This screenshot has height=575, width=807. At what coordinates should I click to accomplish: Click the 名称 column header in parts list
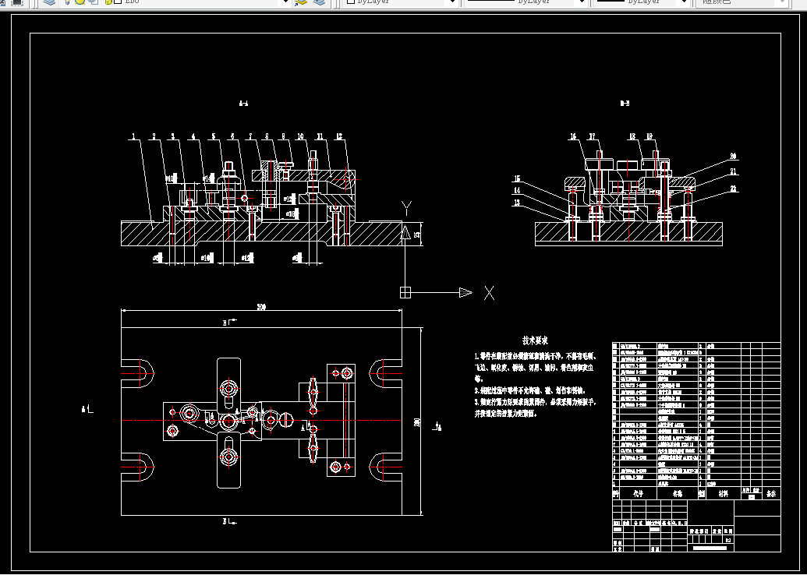[x=678, y=493]
